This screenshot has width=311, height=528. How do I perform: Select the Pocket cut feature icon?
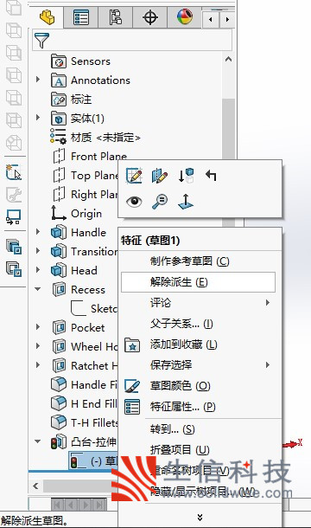click(59, 328)
